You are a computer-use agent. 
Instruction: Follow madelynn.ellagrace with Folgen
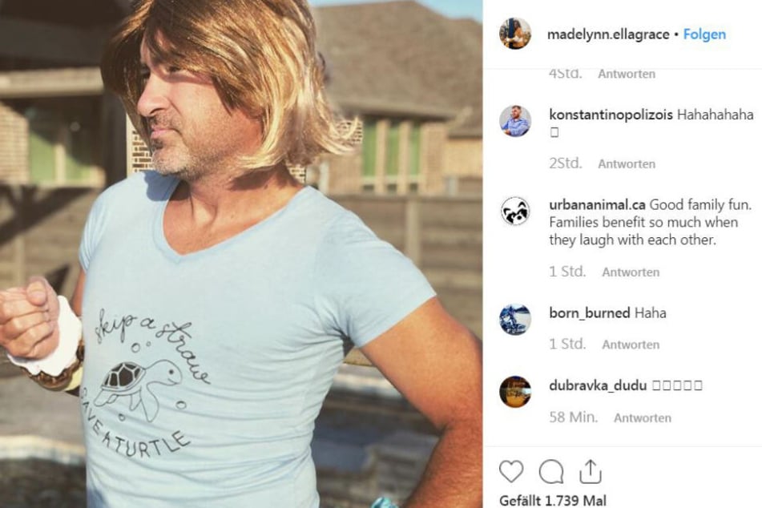point(704,34)
